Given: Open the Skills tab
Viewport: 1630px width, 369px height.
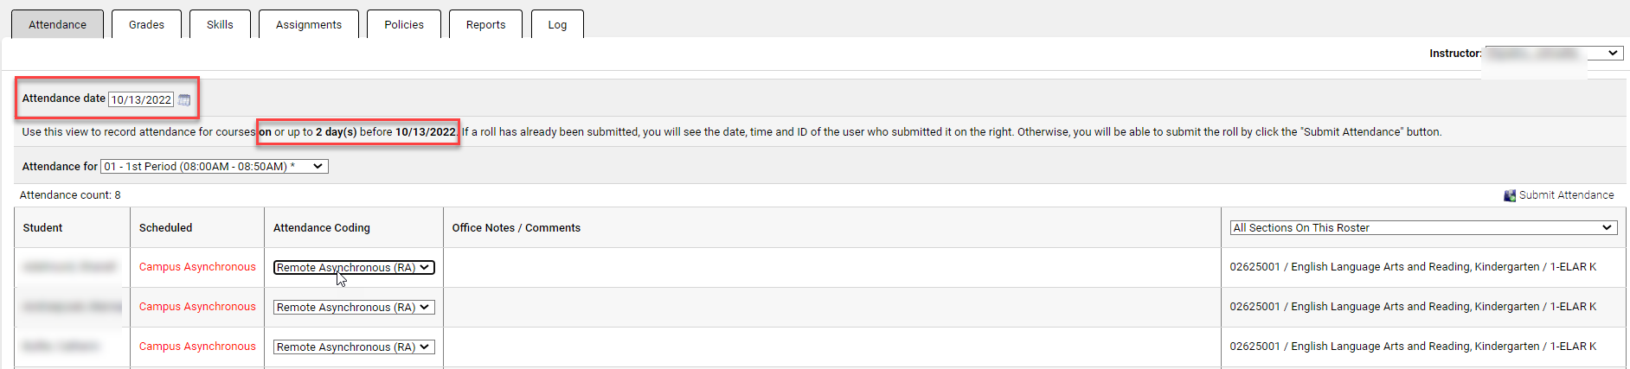Looking at the screenshot, I should pyautogui.click(x=220, y=25).
